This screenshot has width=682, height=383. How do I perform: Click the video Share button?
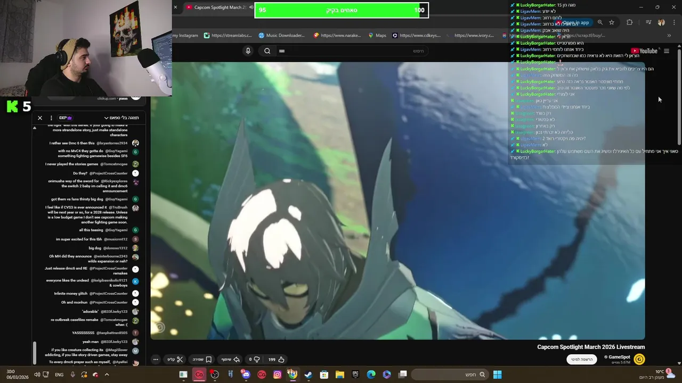point(231,360)
